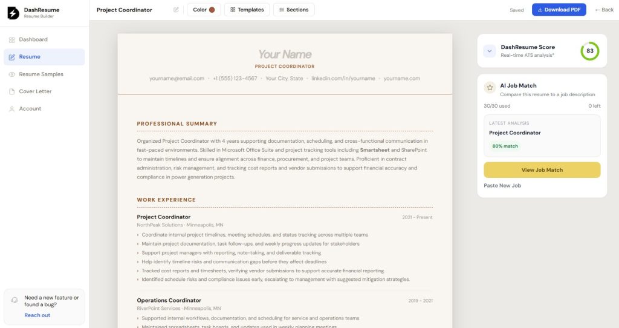The image size is (619, 328).
Task: Click linkedin.com/in/yourname in header
Action: click(343, 78)
